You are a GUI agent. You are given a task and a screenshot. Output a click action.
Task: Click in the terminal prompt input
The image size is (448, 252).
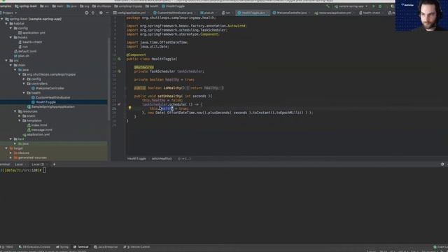[x=44, y=170]
